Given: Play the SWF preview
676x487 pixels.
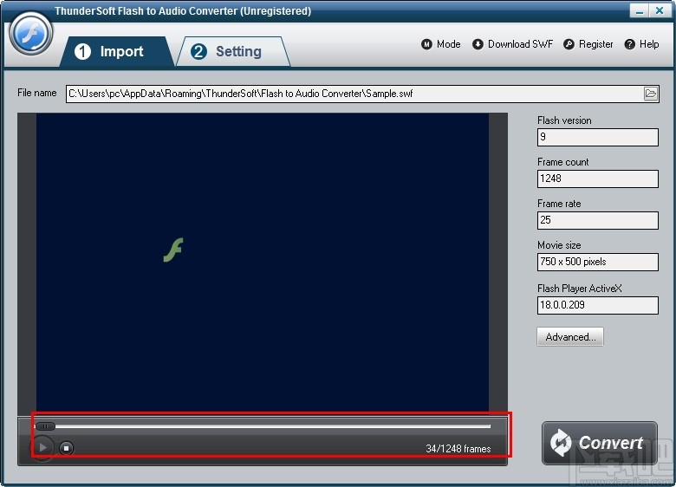Looking at the screenshot, I should coord(42,448).
